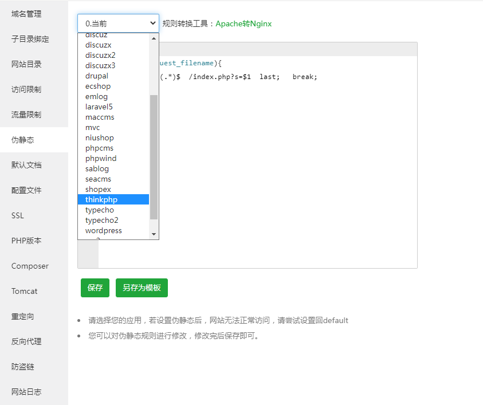Click the 保存 button to save rules
This screenshot has width=483, height=405.
[x=95, y=288]
